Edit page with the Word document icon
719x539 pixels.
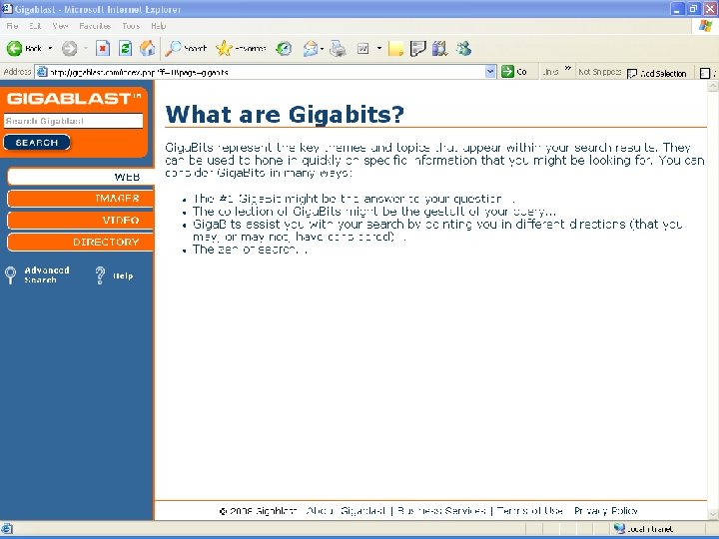point(363,48)
